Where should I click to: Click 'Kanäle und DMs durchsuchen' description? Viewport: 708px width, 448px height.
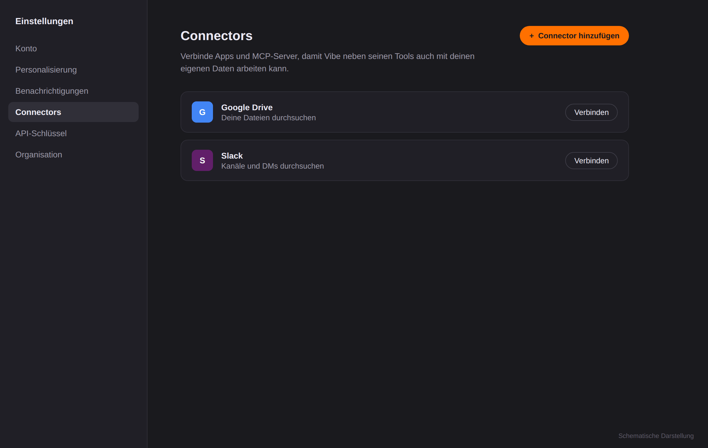click(273, 166)
